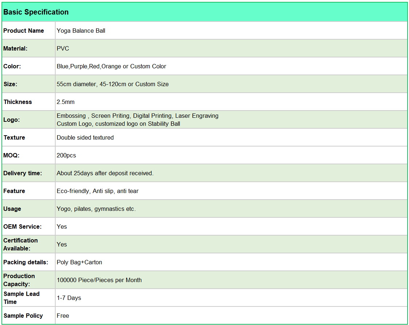Click 'About 25days after deposit received.'

click(x=105, y=173)
